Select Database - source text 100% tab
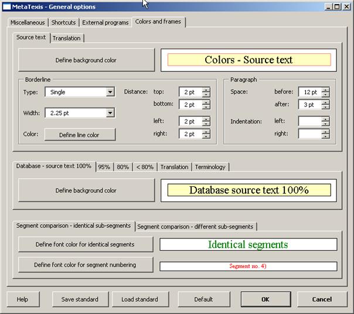Screen dimensions: 354x314 (54, 166)
